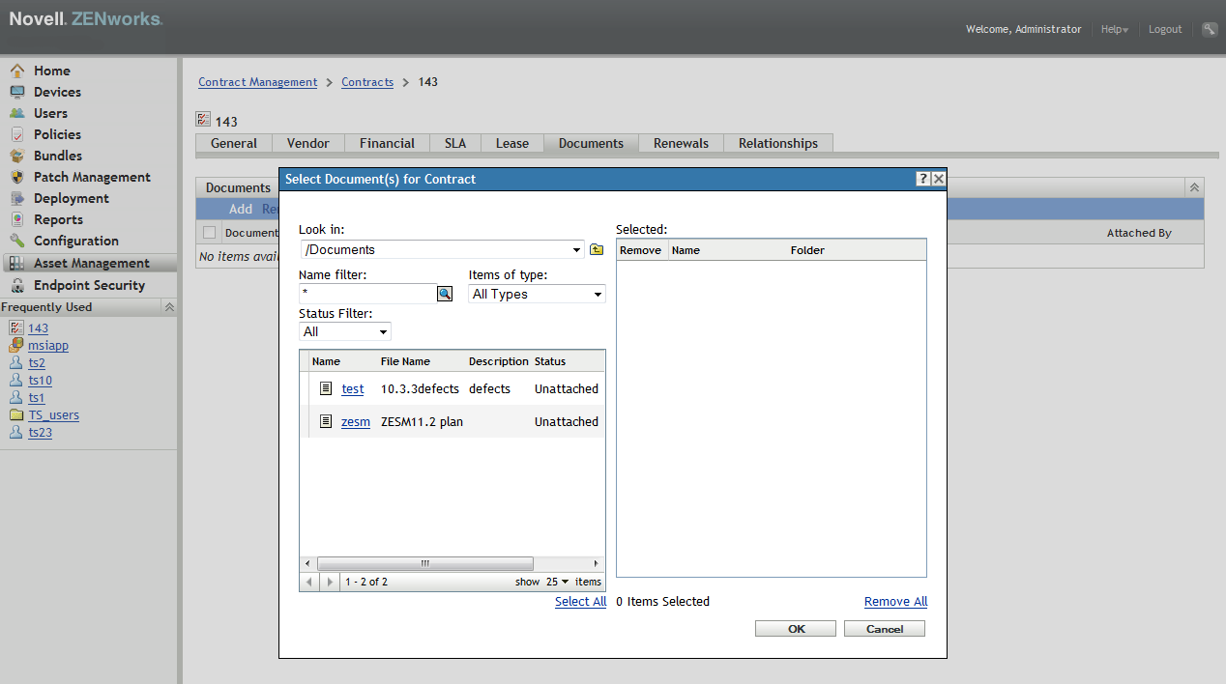Click the document icon beside zesm
The height and width of the screenshot is (684, 1226).
coord(326,421)
